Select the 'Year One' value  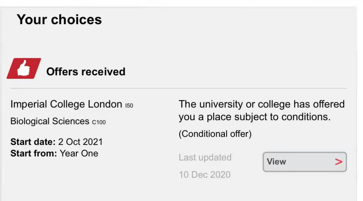79,154
